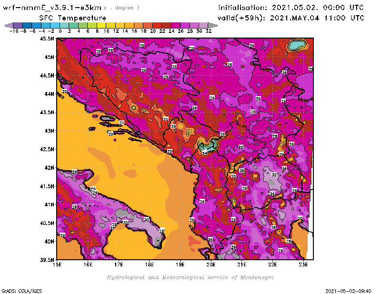Select the magenta swatch between 24 and 26
This screenshot has height=294, width=381.
pyautogui.click(x=176, y=25)
